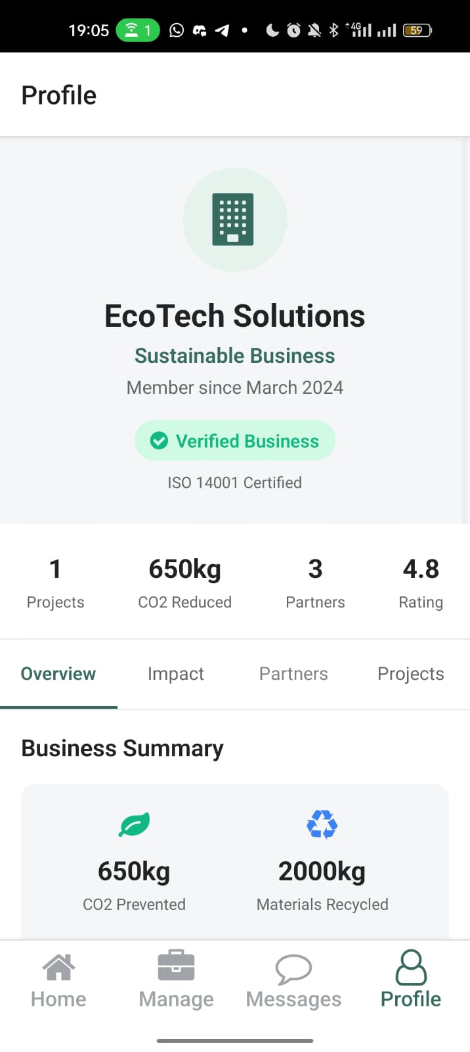The width and height of the screenshot is (470, 1052).
Task: Tap the green leaf CO2 icon
Action: pyautogui.click(x=134, y=825)
